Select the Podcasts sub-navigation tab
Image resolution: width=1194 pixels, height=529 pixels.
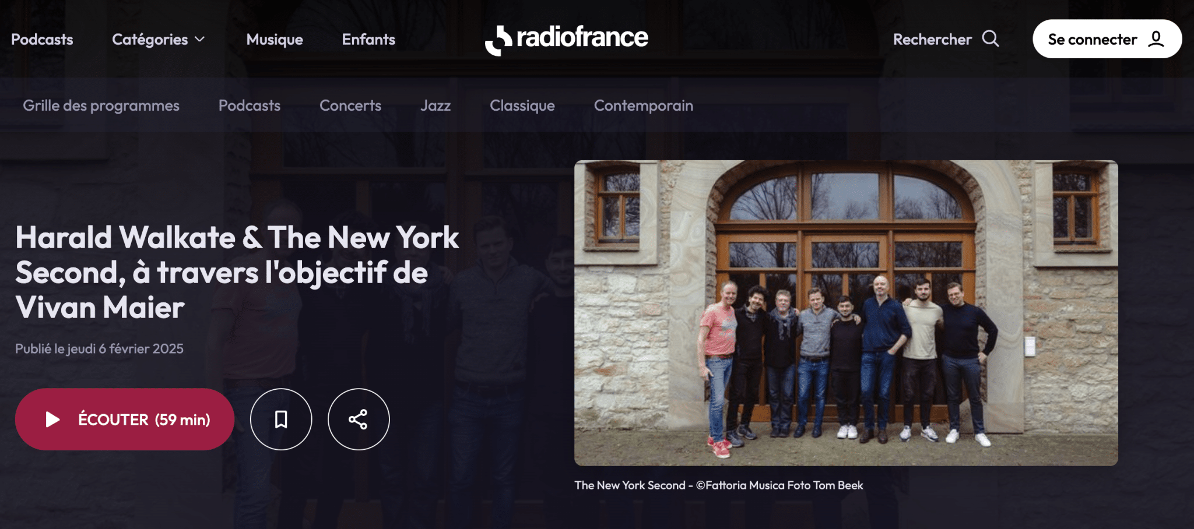click(x=250, y=105)
